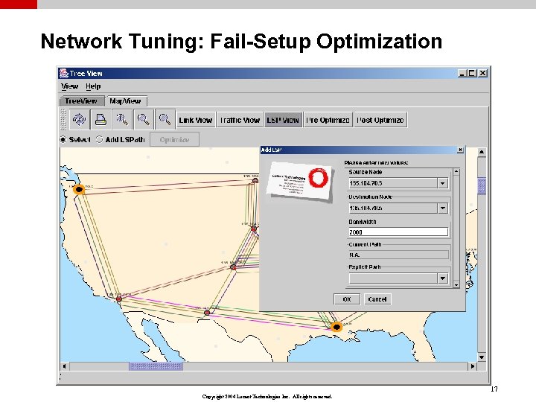This screenshot has height=402, width=536.
Task: Click the Lucent logo card in dialog
Action: [x=300, y=182]
